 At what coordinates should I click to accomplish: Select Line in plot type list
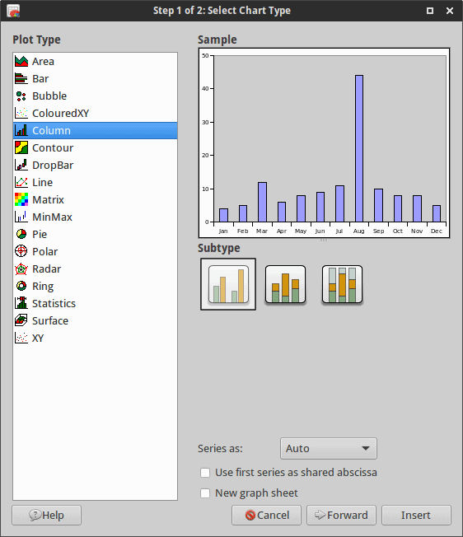[96, 182]
